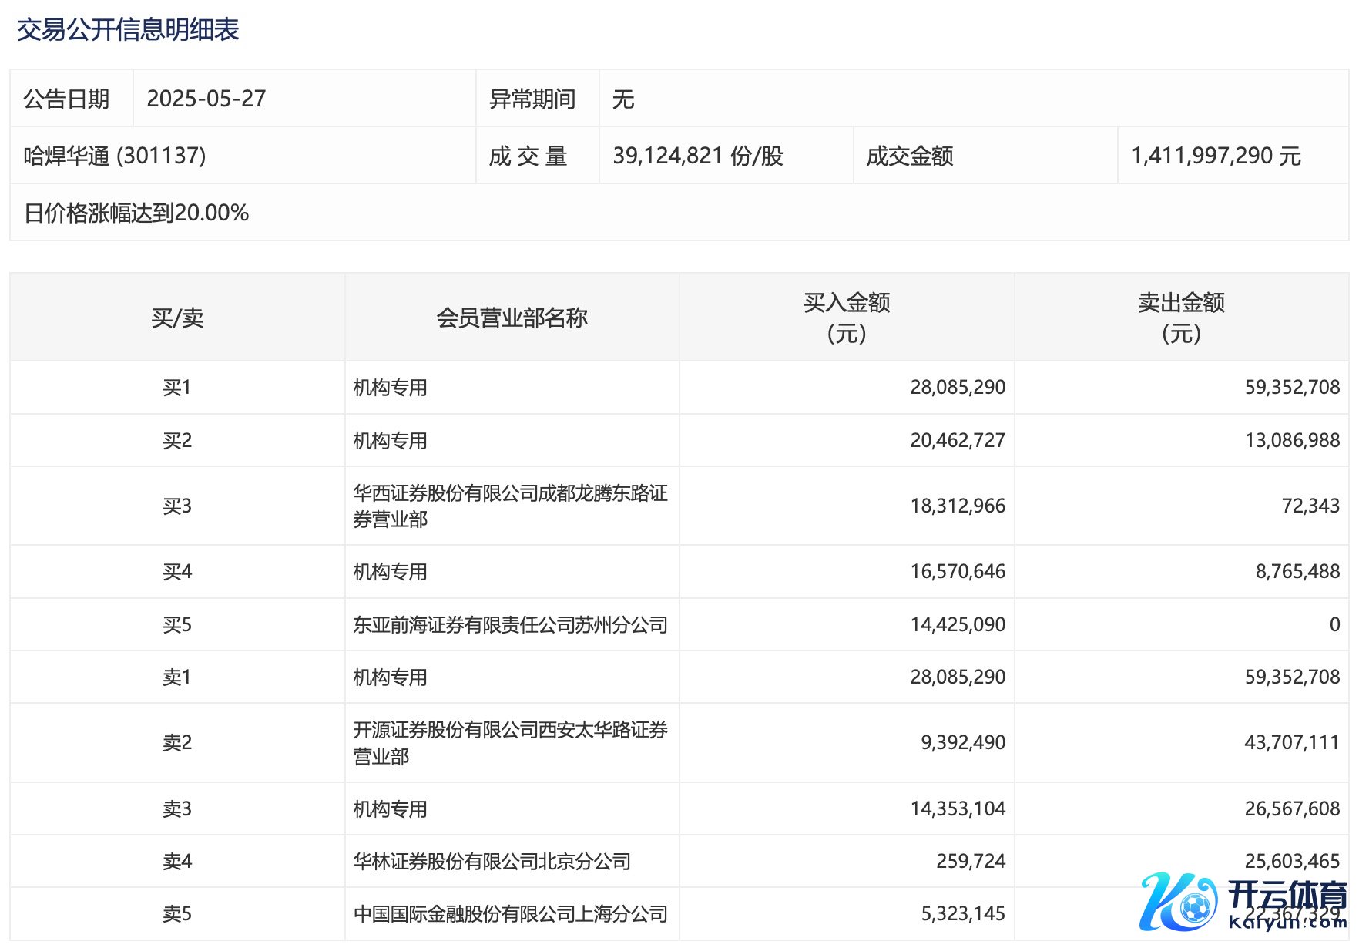This screenshot has width=1359, height=948.
Task: Click the 买/卖 column header
Action: click(177, 318)
